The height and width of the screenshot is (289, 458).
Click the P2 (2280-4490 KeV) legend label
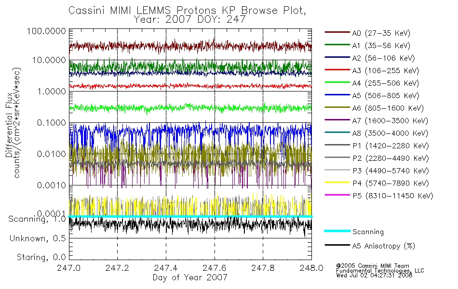click(x=391, y=158)
